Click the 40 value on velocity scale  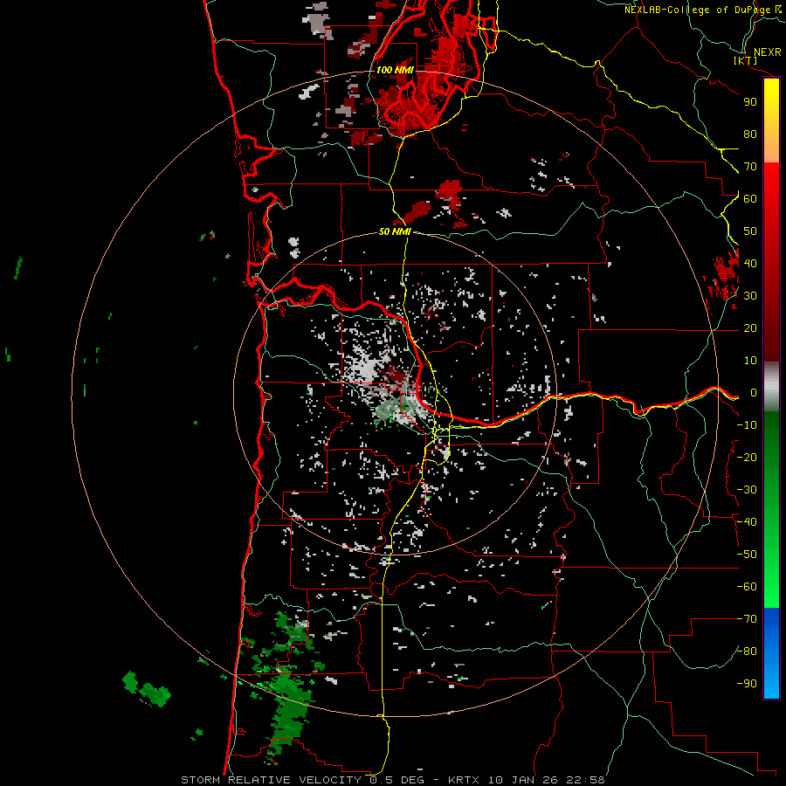750,263
